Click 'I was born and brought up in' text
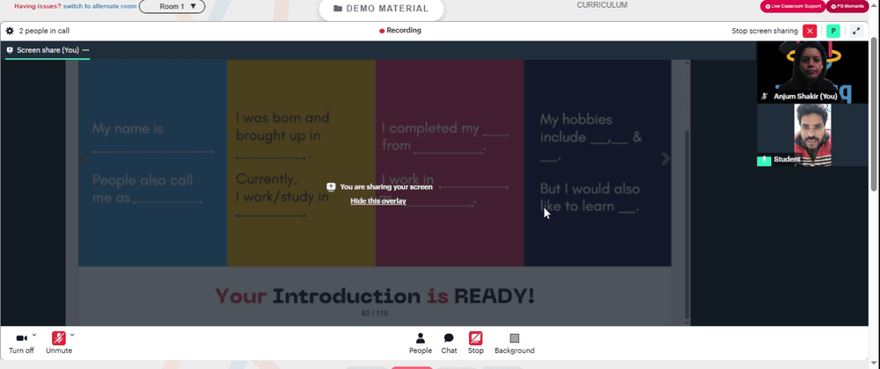Screen dimensions: 880x369 [x=282, y=127]
